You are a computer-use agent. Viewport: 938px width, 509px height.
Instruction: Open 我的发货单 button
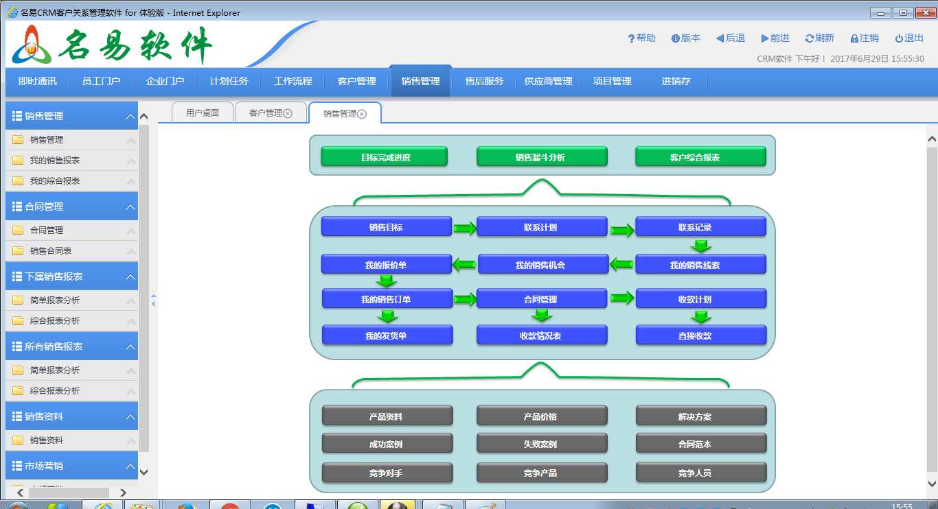pos(386,335)
